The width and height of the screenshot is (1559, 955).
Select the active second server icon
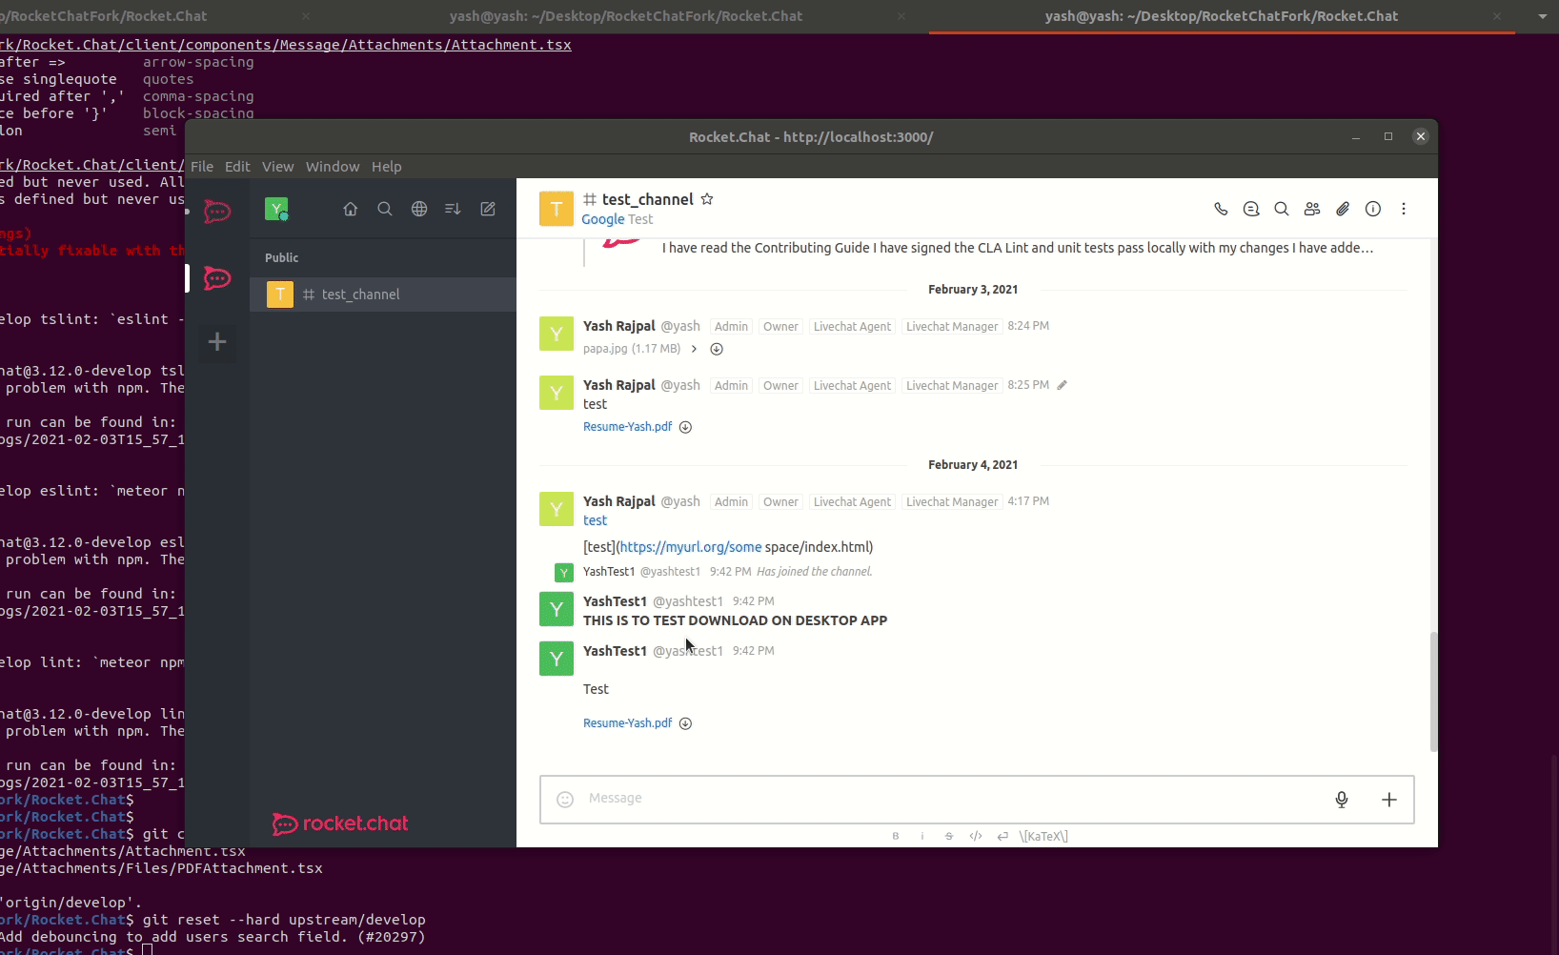tap(217, 278)
